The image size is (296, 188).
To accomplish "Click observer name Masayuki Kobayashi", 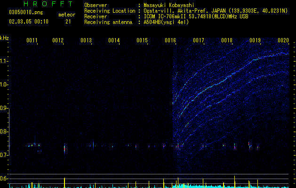I will [x=169, y=5].
